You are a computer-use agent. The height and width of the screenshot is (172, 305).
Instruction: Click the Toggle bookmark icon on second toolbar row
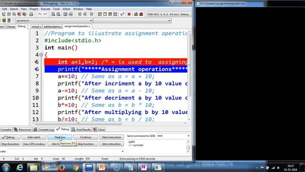pos(9,20)
